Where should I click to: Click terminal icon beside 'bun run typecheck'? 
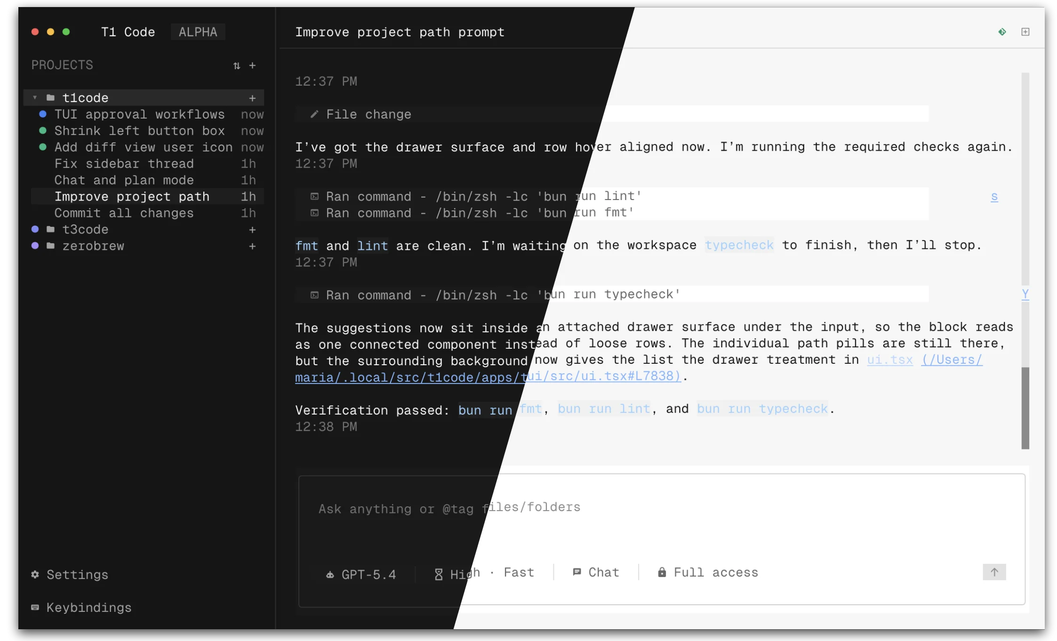point(314,295)
